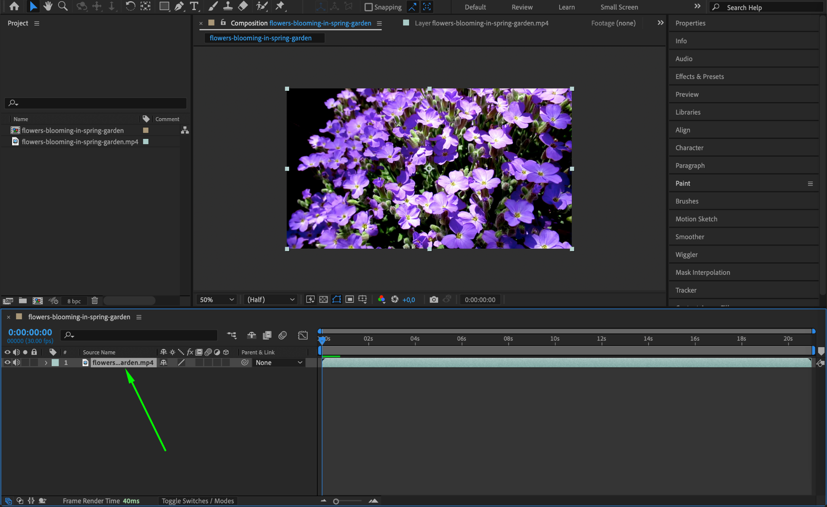This screenshot has height=507, width=827.
Task: Expand layer 1 properties twirl arrow
Action: tap(46, 362)
